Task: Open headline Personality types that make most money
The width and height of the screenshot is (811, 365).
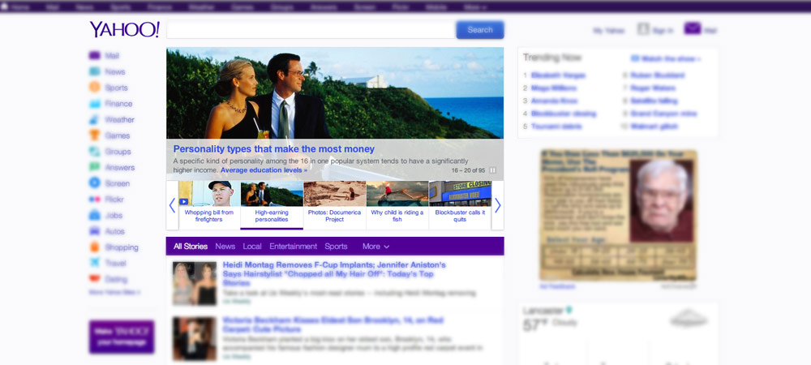Action: coord(273,149)
